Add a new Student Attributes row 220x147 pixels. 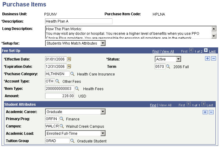(205, 112)
